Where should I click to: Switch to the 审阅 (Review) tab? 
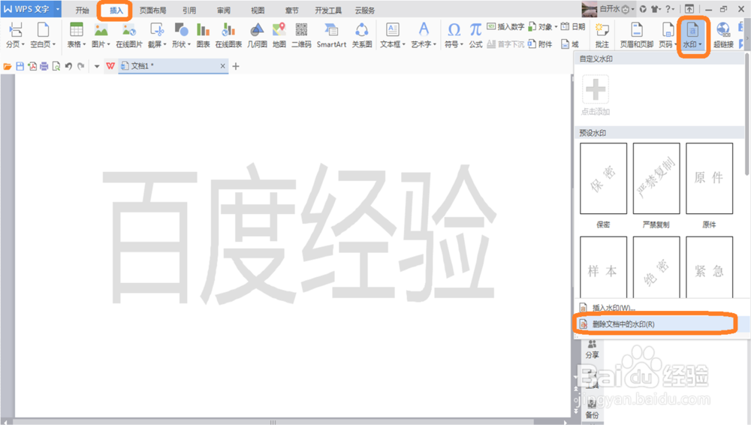tap(224, 10)
